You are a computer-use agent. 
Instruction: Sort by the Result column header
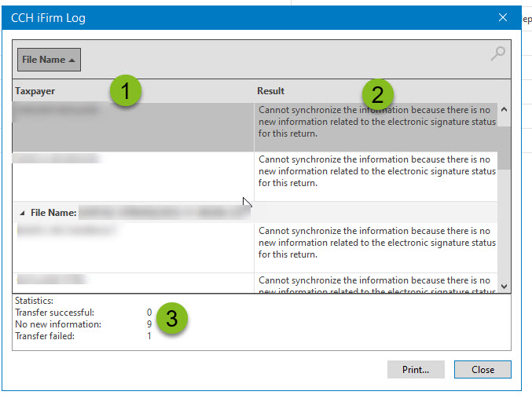[271, 91]
